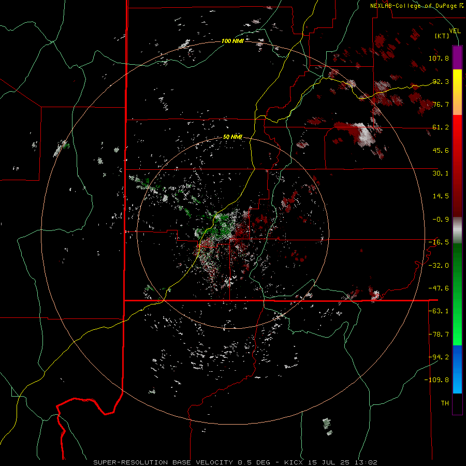466x466 pixels.
Task: Select the -0.9 velocity scale value
Action: 441,220
